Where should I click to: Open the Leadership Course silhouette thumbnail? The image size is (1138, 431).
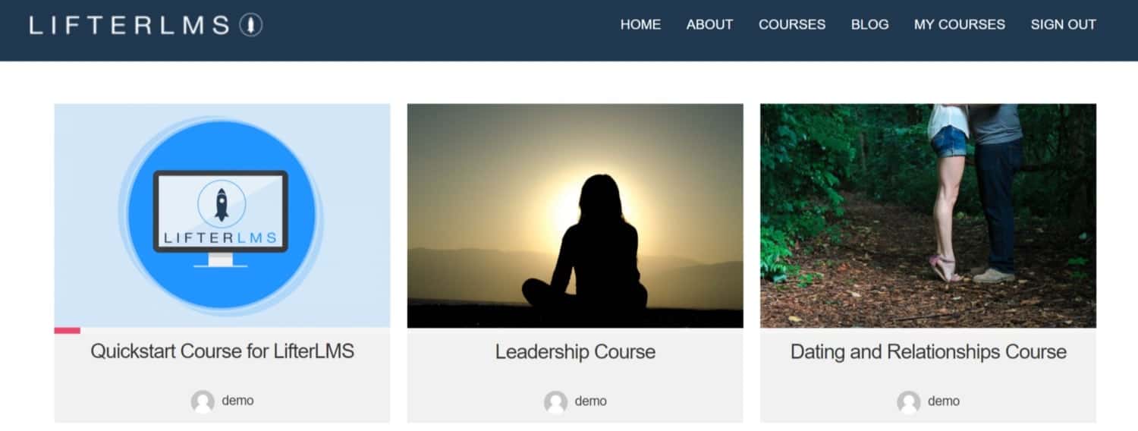pyautogui.click(x=575, y=215)
